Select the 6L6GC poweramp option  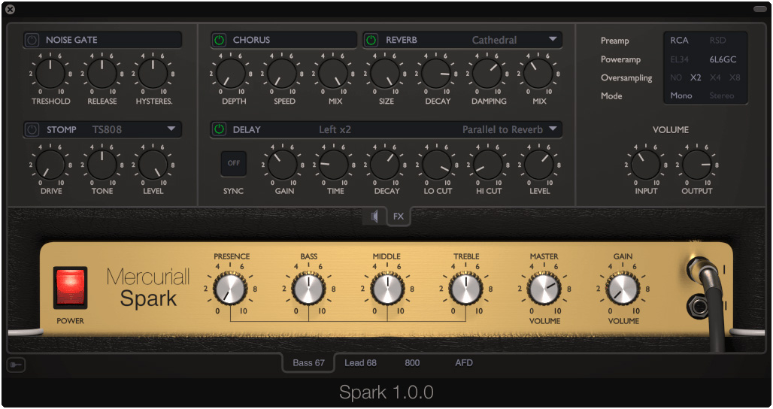point(723,59)
